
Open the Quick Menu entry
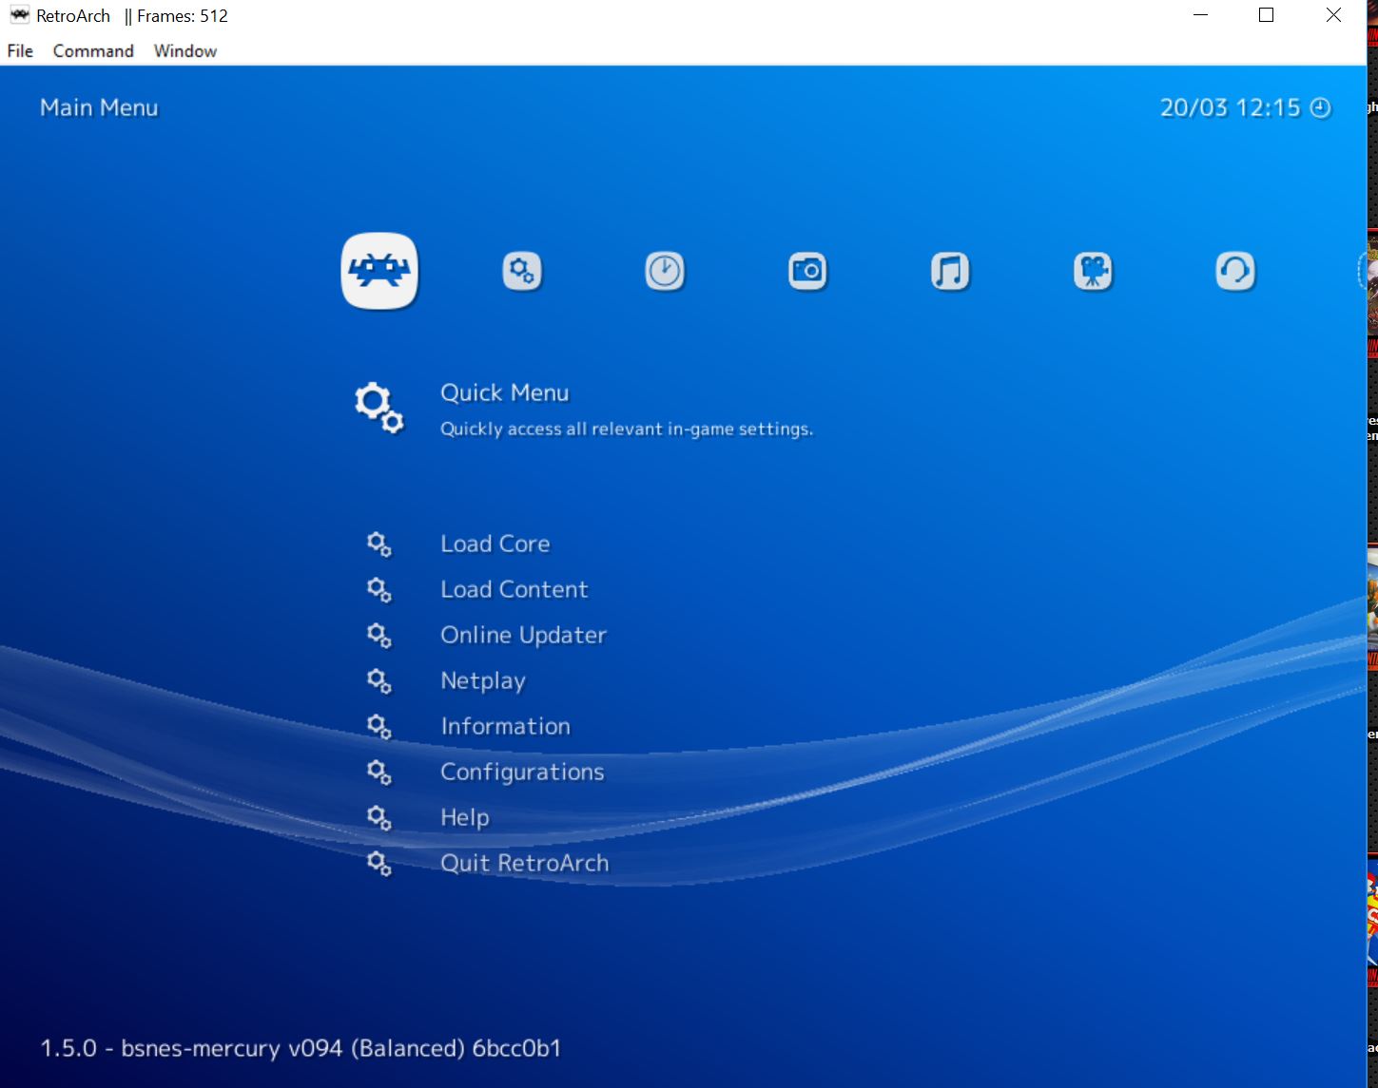[504, 392]
